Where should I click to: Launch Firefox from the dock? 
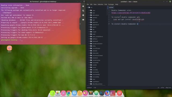pos(107,93)
